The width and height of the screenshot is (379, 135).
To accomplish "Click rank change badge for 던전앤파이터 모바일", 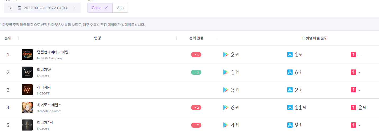I will coord(196,54).
